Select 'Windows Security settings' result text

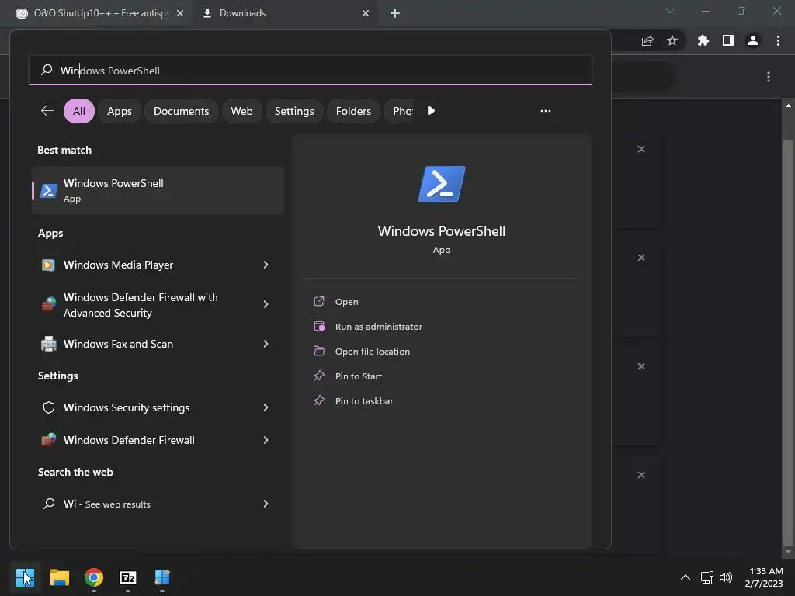(127, 407)
